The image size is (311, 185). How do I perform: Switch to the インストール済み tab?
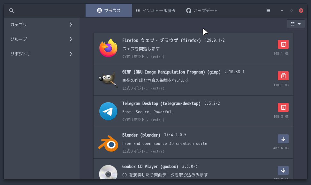click(156, 11)
